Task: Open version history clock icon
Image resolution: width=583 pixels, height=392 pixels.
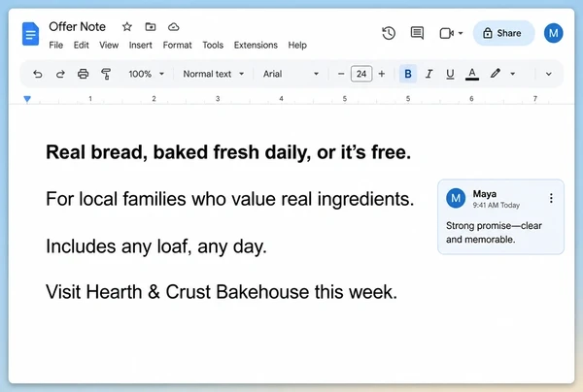Action: (x=389, y=33)
